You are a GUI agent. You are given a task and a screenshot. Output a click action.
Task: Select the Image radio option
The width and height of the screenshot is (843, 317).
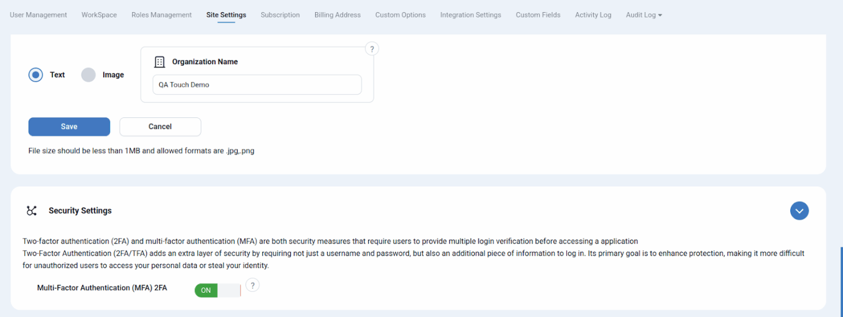tap(88, 75)
